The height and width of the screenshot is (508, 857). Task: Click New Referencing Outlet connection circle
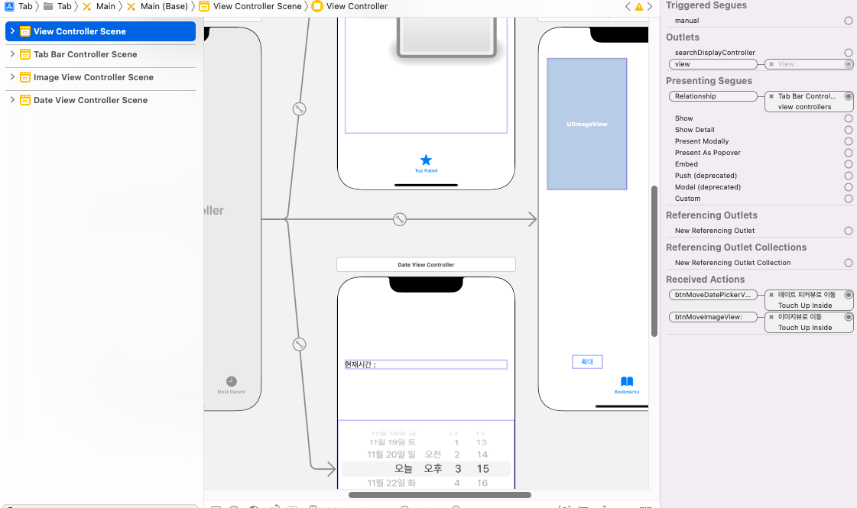pyautogui.click(x=849, y=231)
